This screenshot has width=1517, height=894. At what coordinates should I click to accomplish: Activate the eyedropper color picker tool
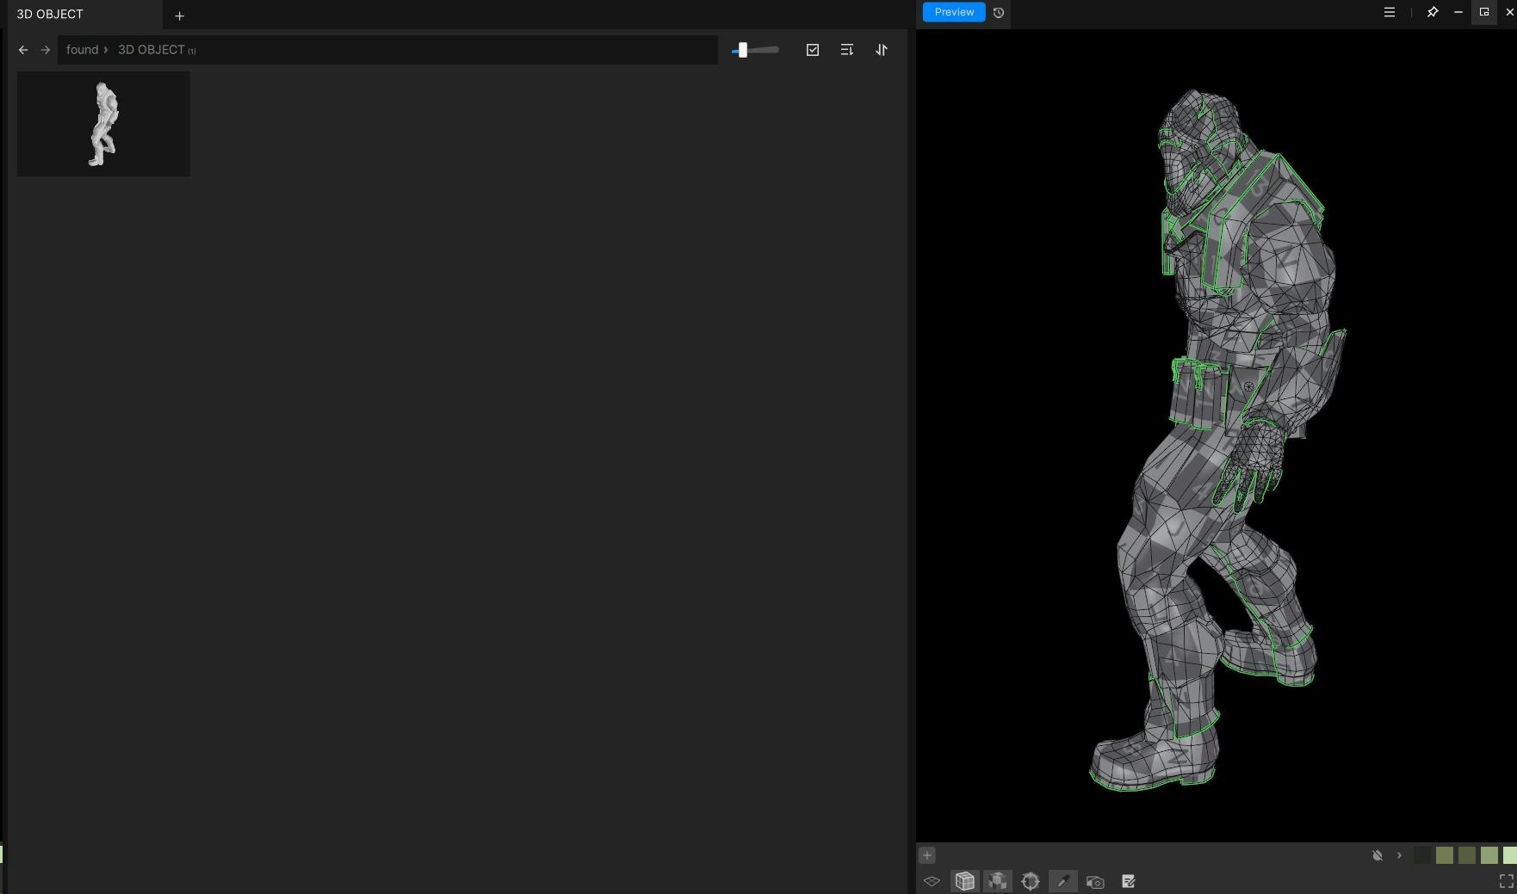(x=1063, y=881)
